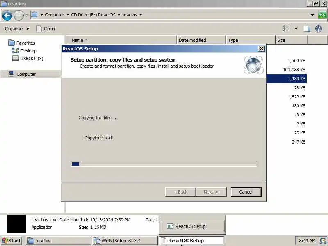The height and width of the screenshot is (246, 328).
Task: Sort by the Size column header
Action: click(x=292, y=40)
